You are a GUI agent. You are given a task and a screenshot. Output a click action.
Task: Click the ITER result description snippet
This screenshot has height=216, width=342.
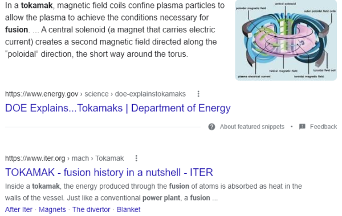click(153, 192)
